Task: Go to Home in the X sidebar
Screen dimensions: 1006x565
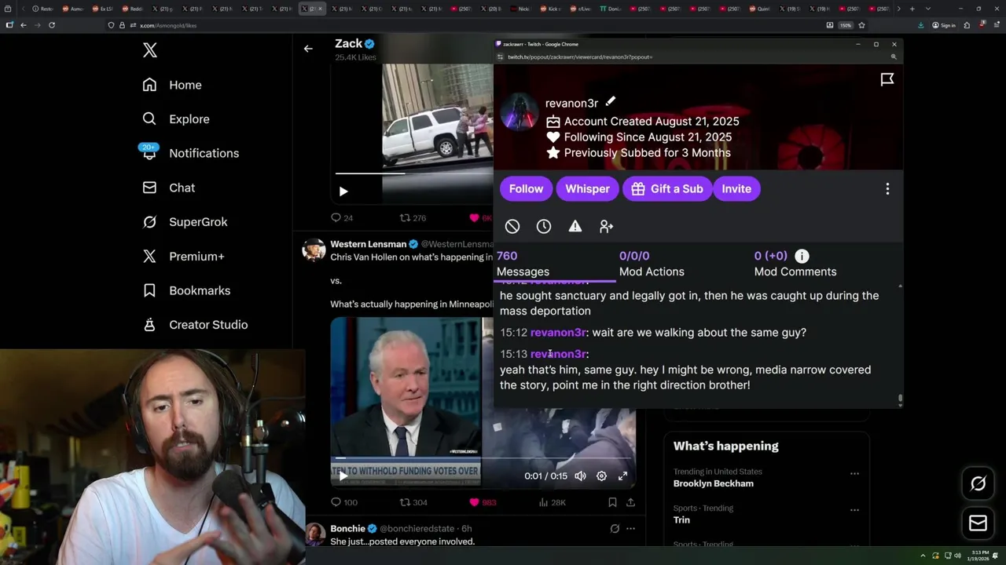Action: pos(172,85)
